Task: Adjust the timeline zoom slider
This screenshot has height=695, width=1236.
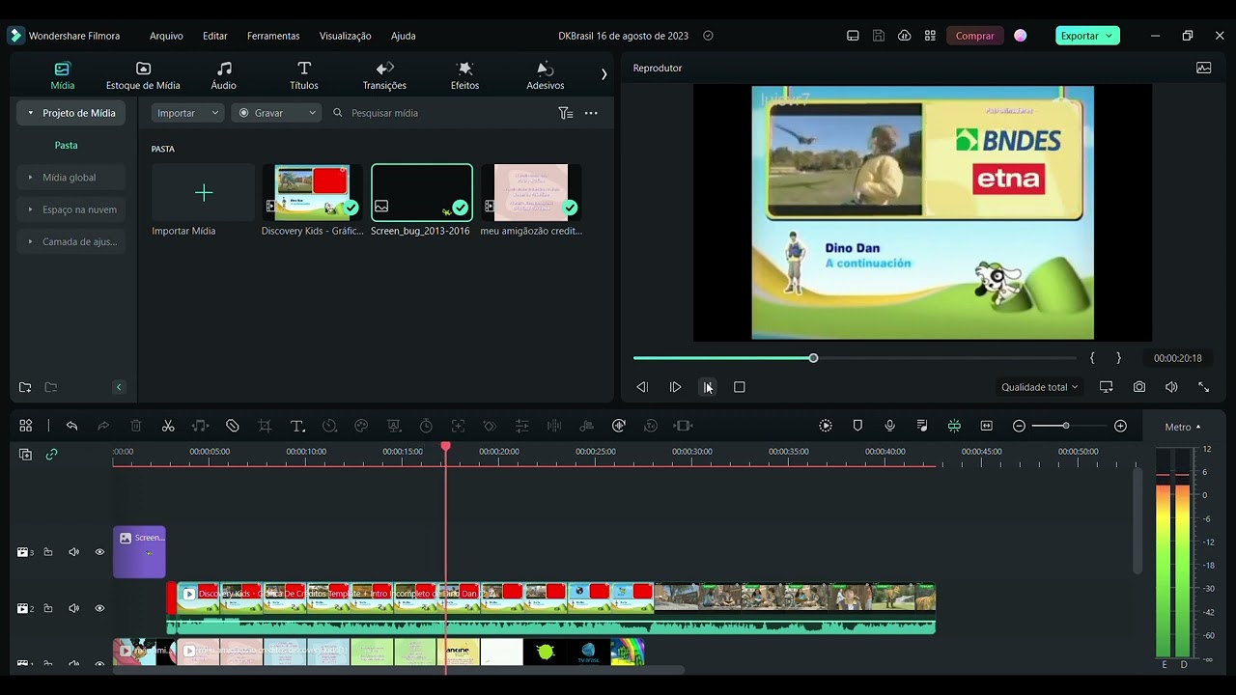Action: point(1065,426)
